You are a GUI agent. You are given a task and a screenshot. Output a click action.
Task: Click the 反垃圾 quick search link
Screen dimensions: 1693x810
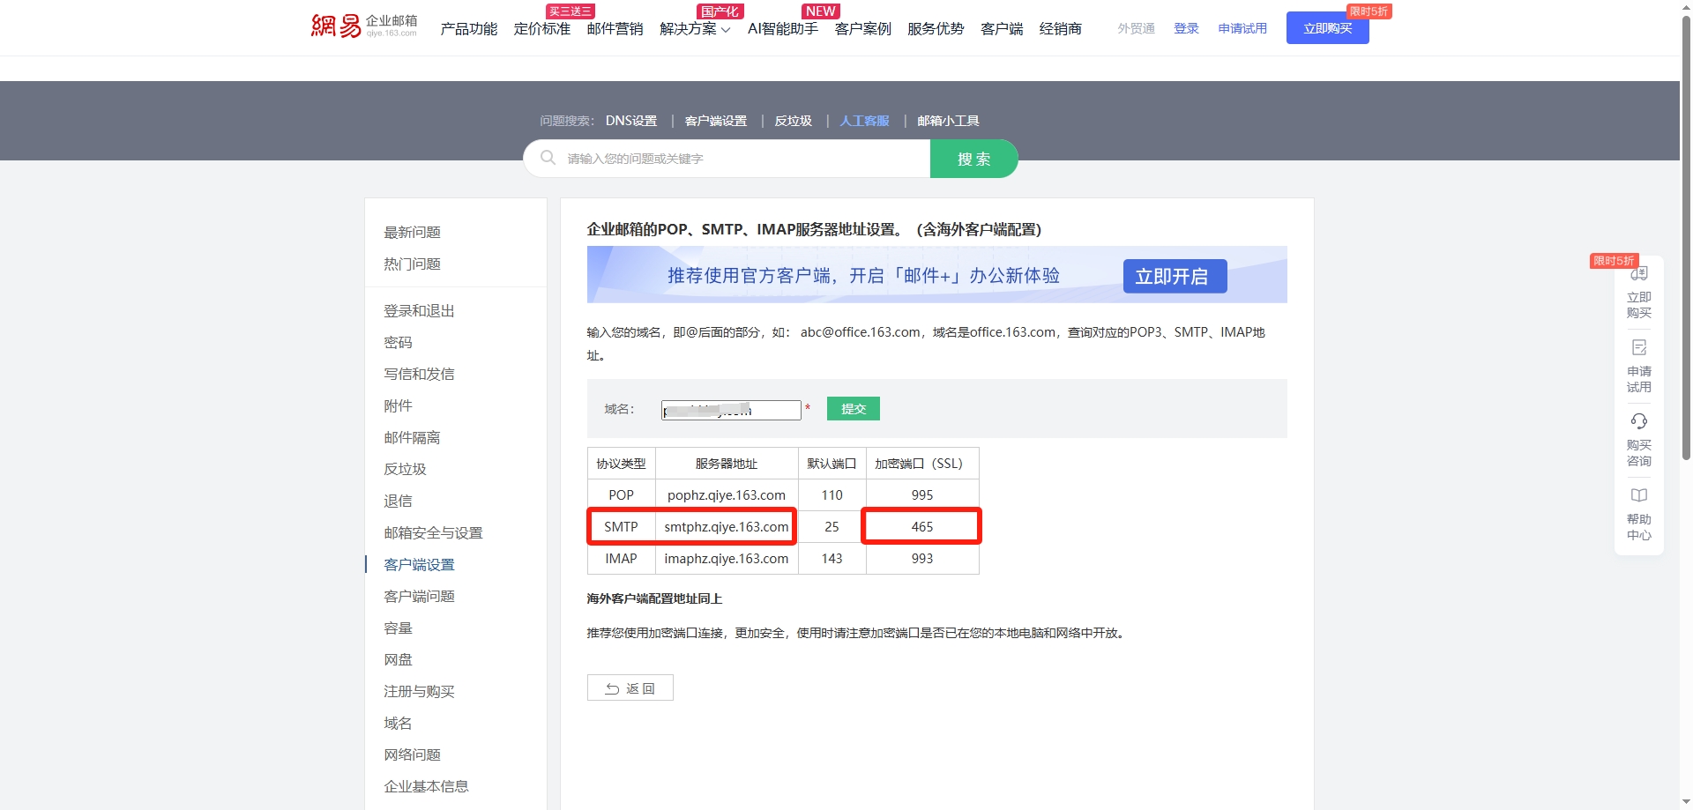tap(794, 121)
